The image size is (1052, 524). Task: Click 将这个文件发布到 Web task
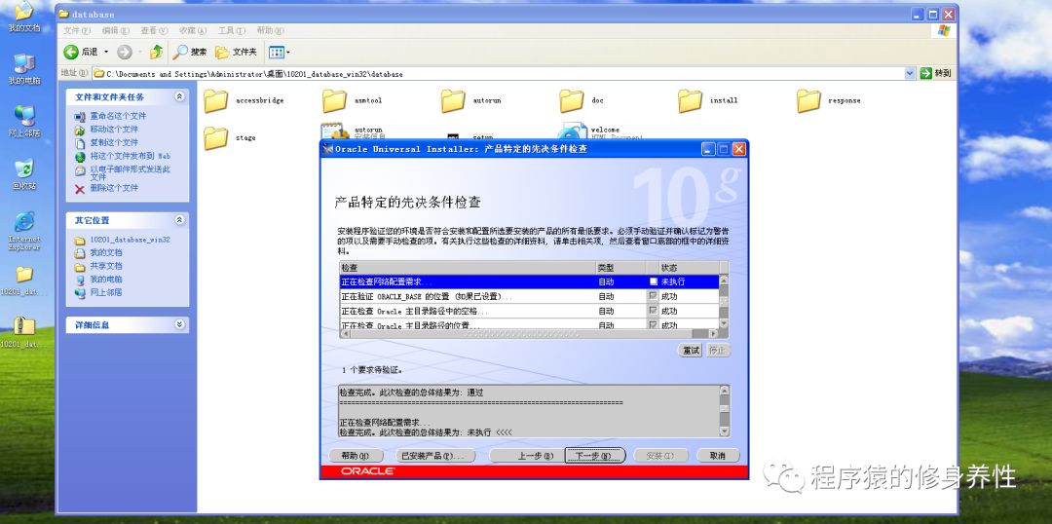(131, 156)
